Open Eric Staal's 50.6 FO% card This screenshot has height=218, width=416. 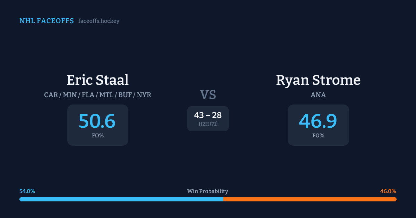click(x=97, y=125)
